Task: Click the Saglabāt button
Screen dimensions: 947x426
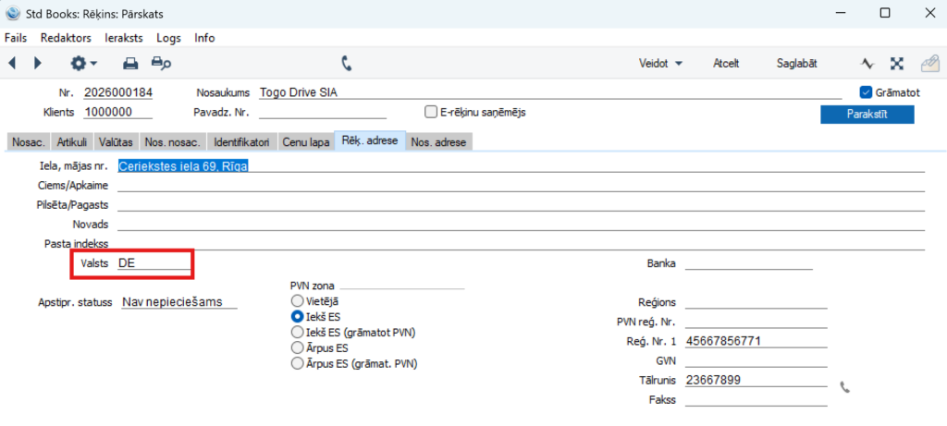Action: tap(796, 64)
